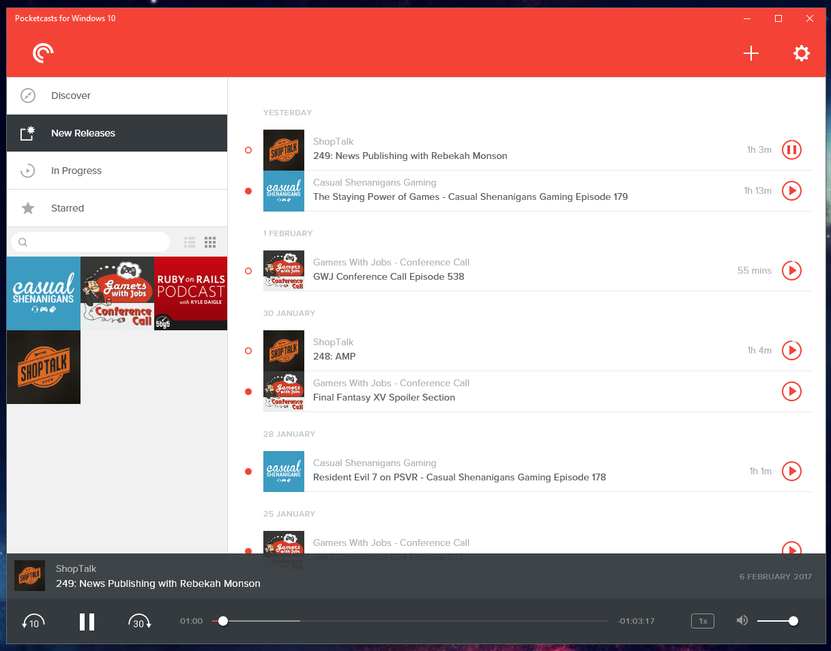Play Resident Evil 7 on PSVR episode
This screenshot has width=831, height=651.
[791, 471]
